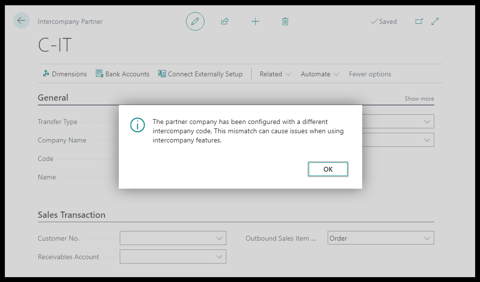Click the expand full-screen arrows icon
Viewport: 480px width, 282px height.
click(x=435, y=21)
